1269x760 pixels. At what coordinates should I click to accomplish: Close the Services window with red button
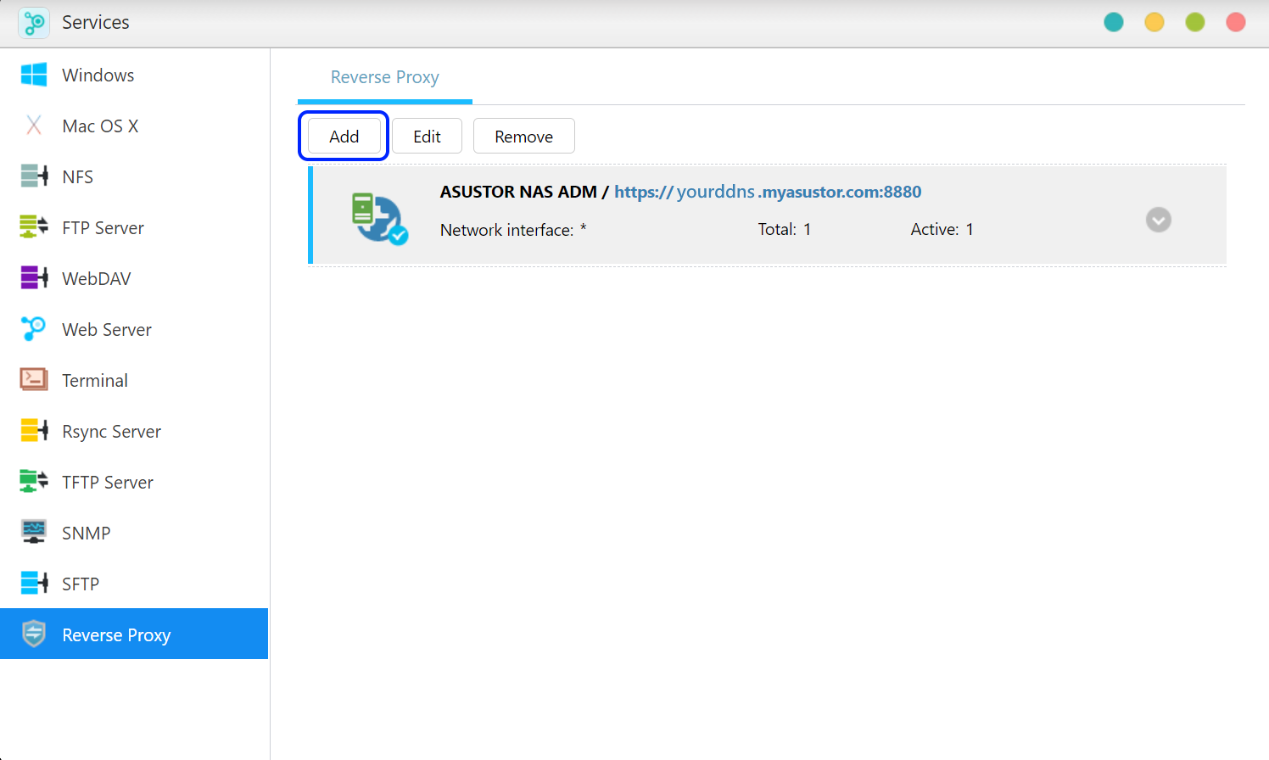[x=1236, y=22]
